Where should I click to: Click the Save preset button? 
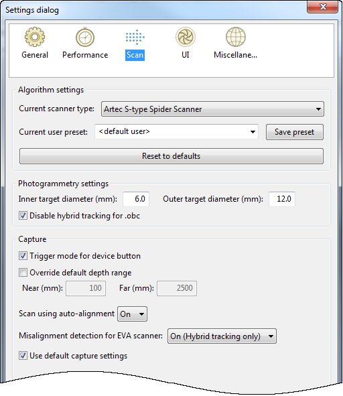[x=295, y=132]
